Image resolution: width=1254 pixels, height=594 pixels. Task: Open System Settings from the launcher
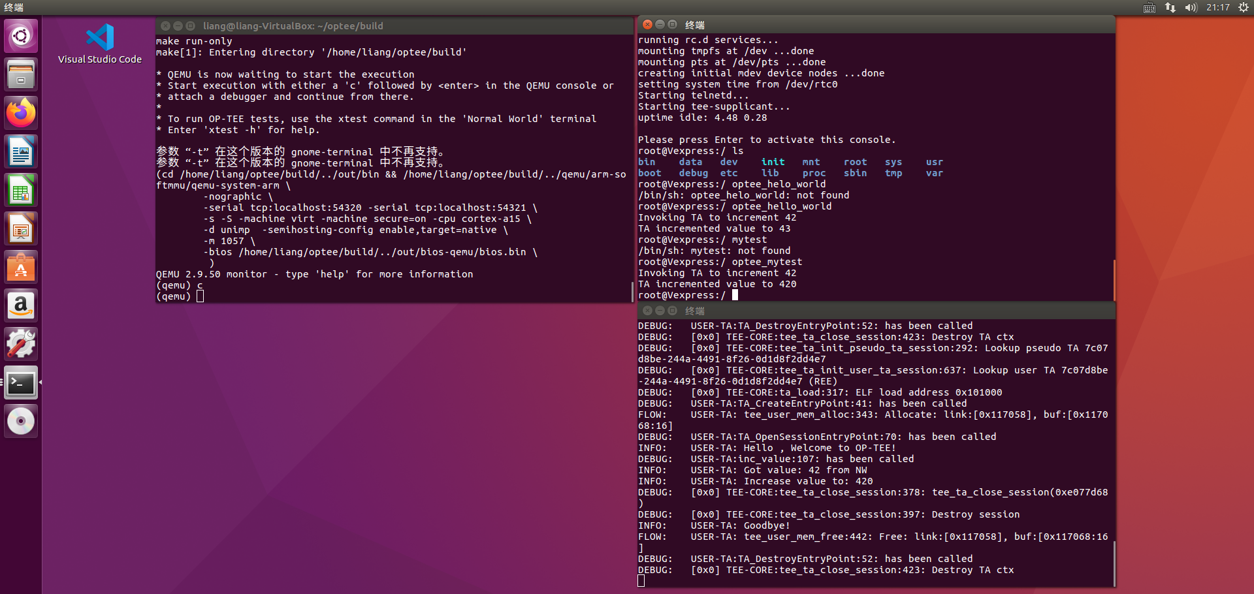coord(21,343)
